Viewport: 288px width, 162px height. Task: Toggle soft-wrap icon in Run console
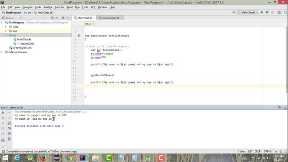coord(9,123)
